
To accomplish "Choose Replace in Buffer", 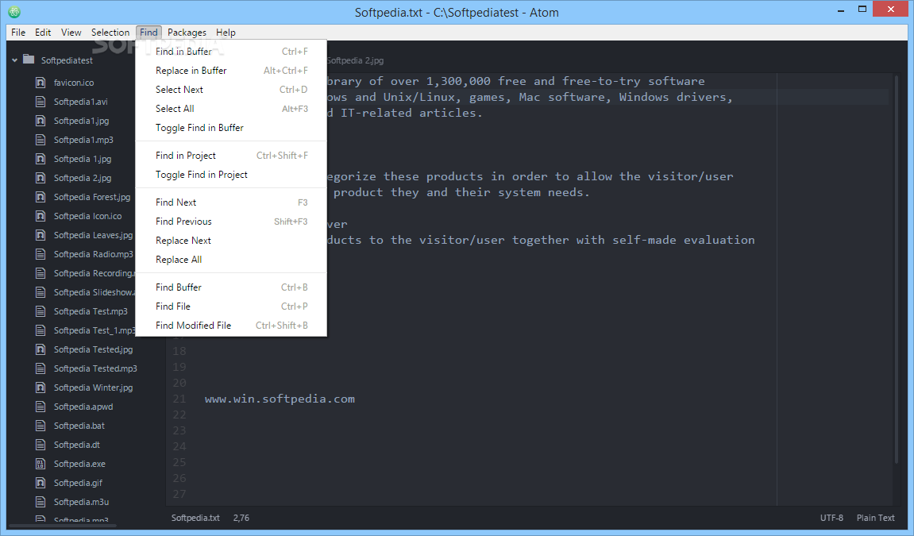I will 231,71.
